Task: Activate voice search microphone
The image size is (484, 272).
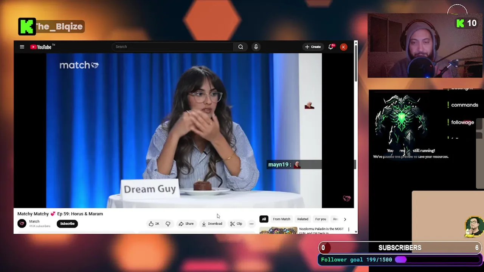Action: tap(256, 47)
